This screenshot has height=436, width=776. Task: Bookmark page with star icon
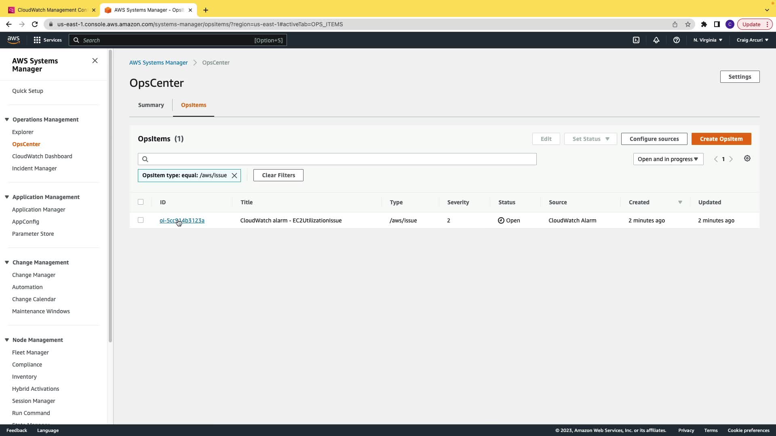click(688, 24)
